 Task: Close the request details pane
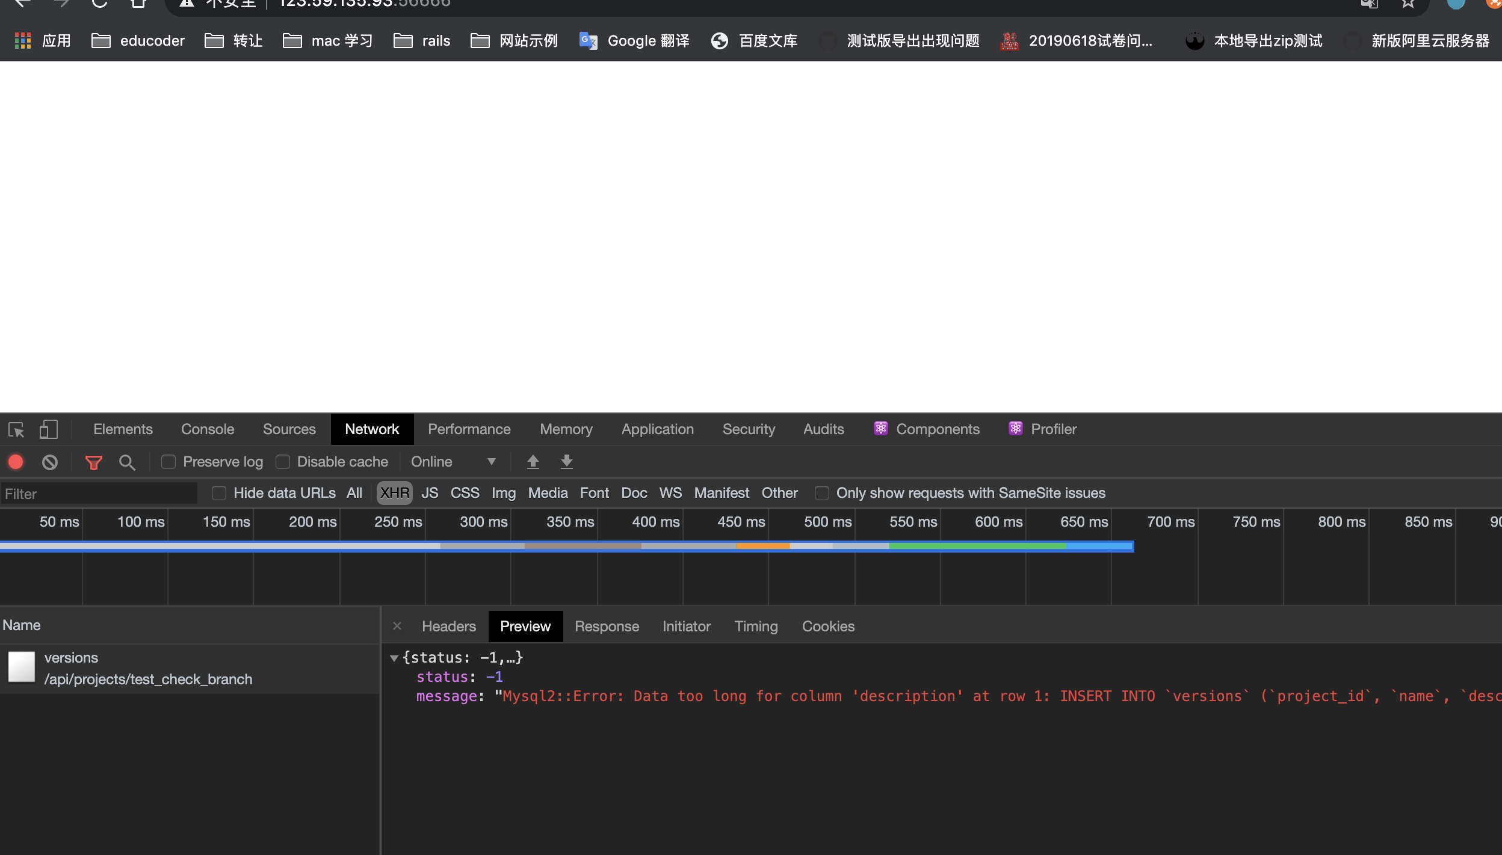click(x=397, y=626)
